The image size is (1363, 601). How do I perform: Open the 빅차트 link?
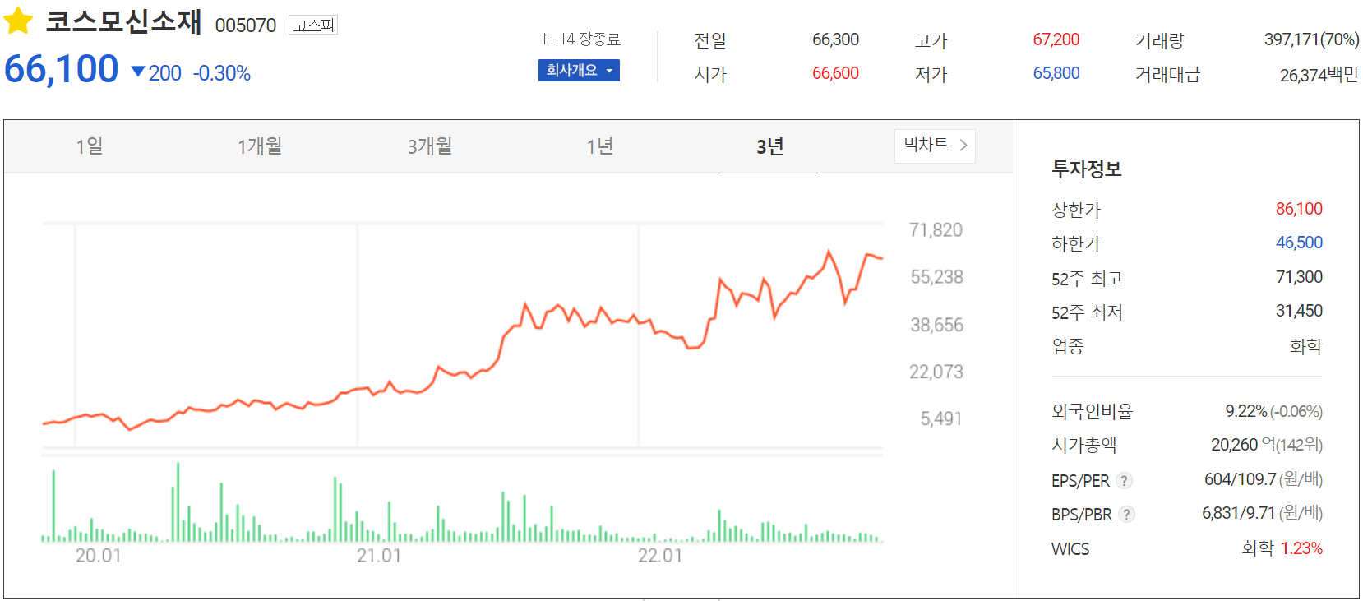pos(935,146)
